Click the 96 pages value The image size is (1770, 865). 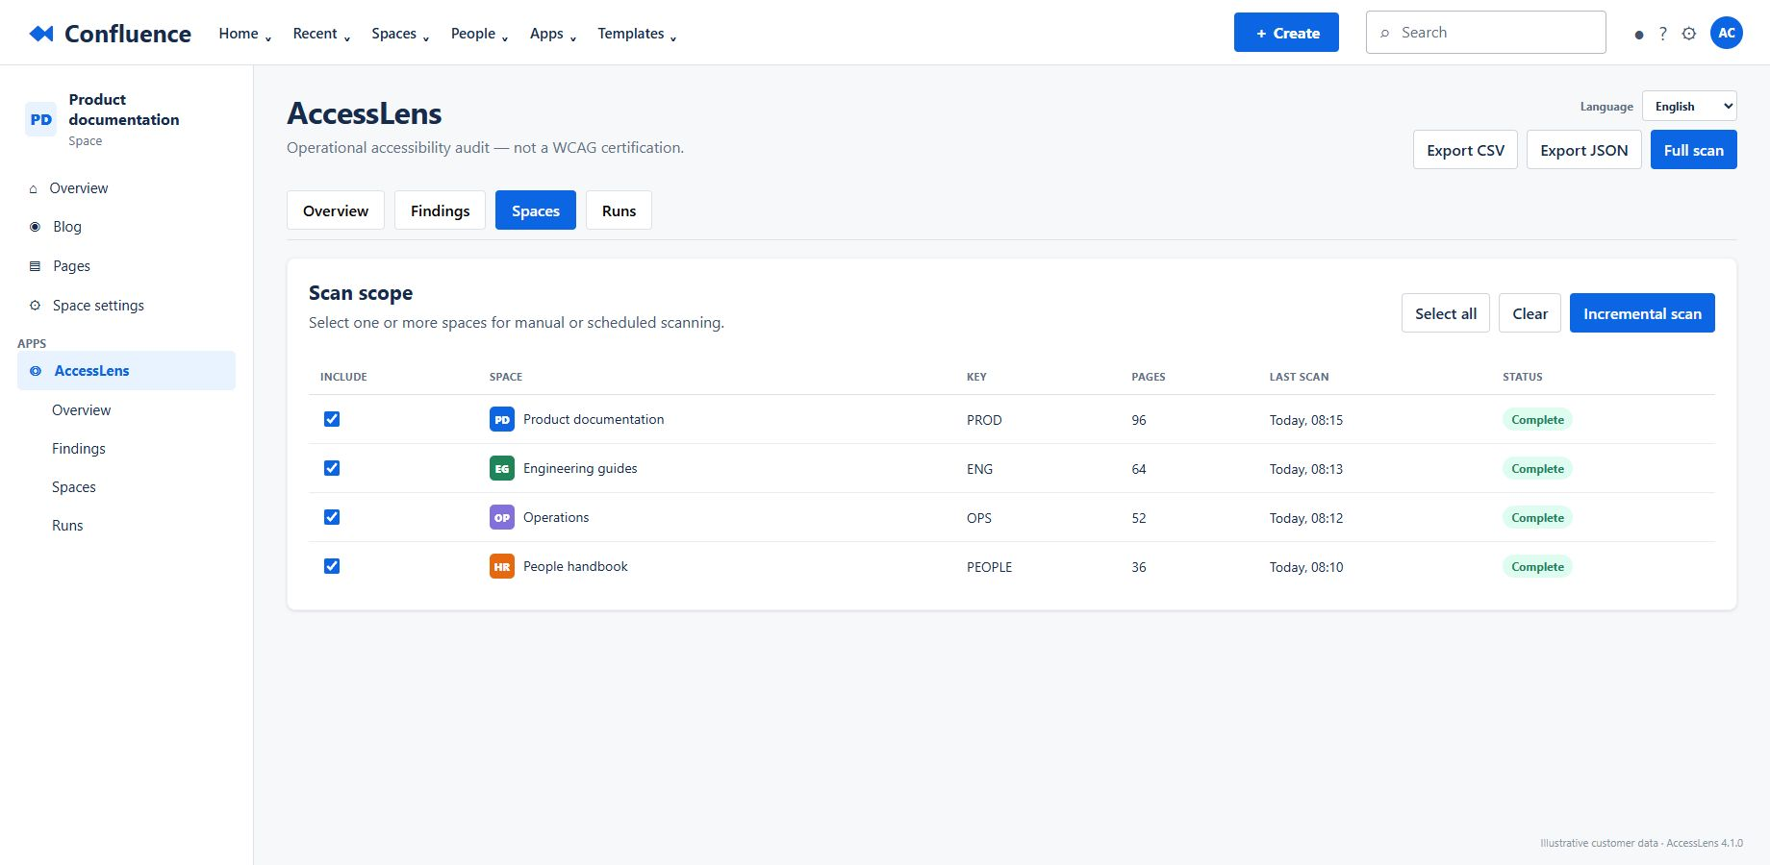tap(1139, 420)
